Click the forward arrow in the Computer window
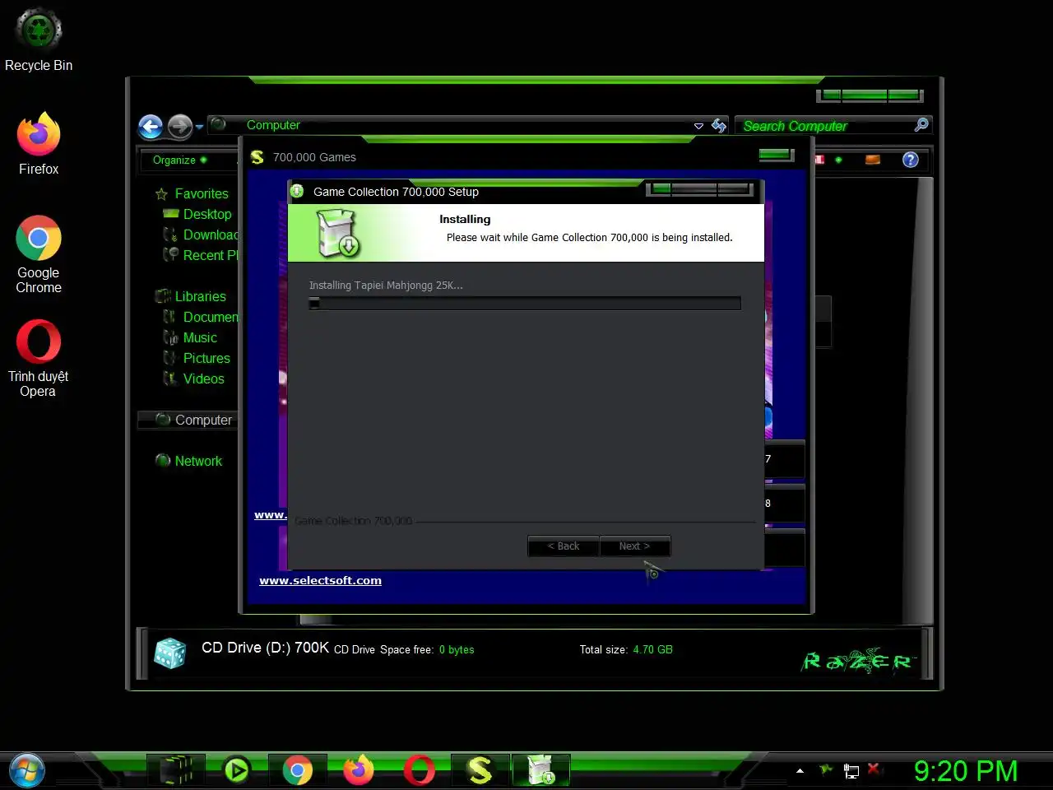The image size is (1053, 790). pyautogui.click(x=179, y=126)
